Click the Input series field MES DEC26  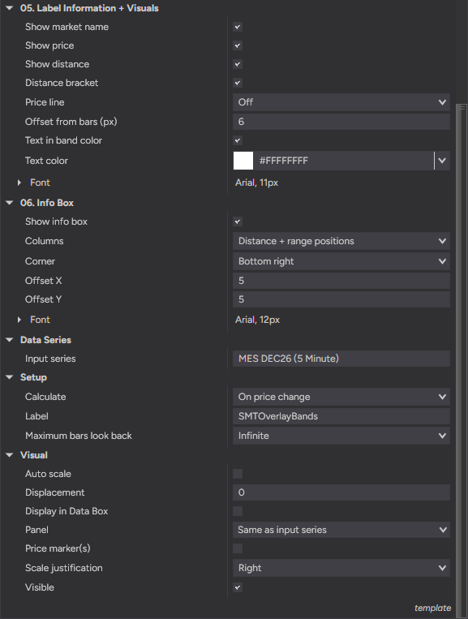341,359
